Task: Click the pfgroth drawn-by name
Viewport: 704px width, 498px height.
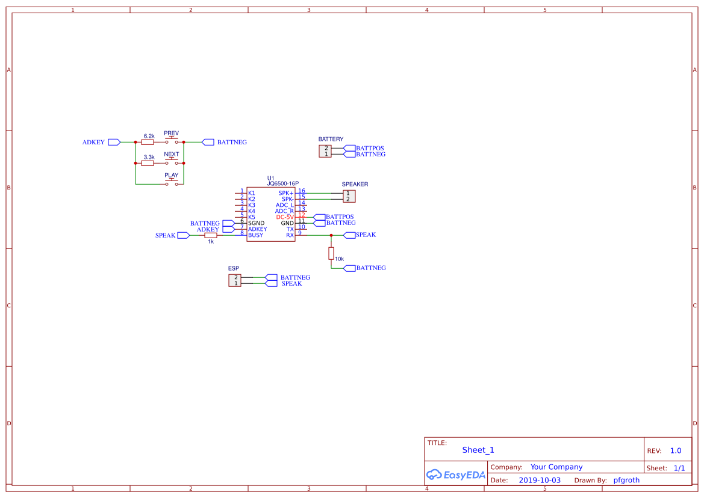Action: (626, 480)
